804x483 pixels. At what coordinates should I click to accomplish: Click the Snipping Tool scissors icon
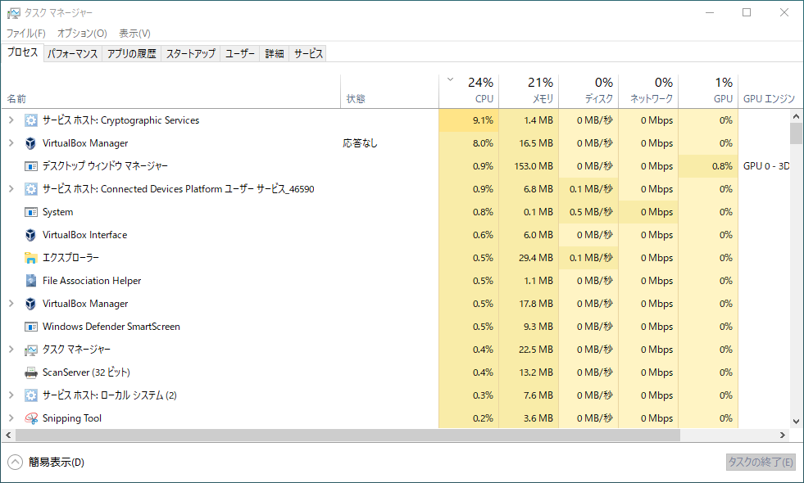pos(31,418)
